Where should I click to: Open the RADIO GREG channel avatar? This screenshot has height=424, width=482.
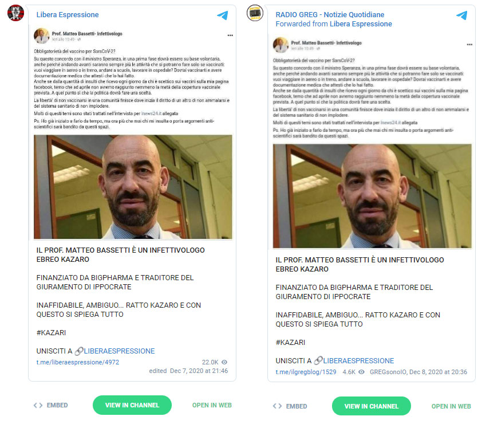point(255,13)
